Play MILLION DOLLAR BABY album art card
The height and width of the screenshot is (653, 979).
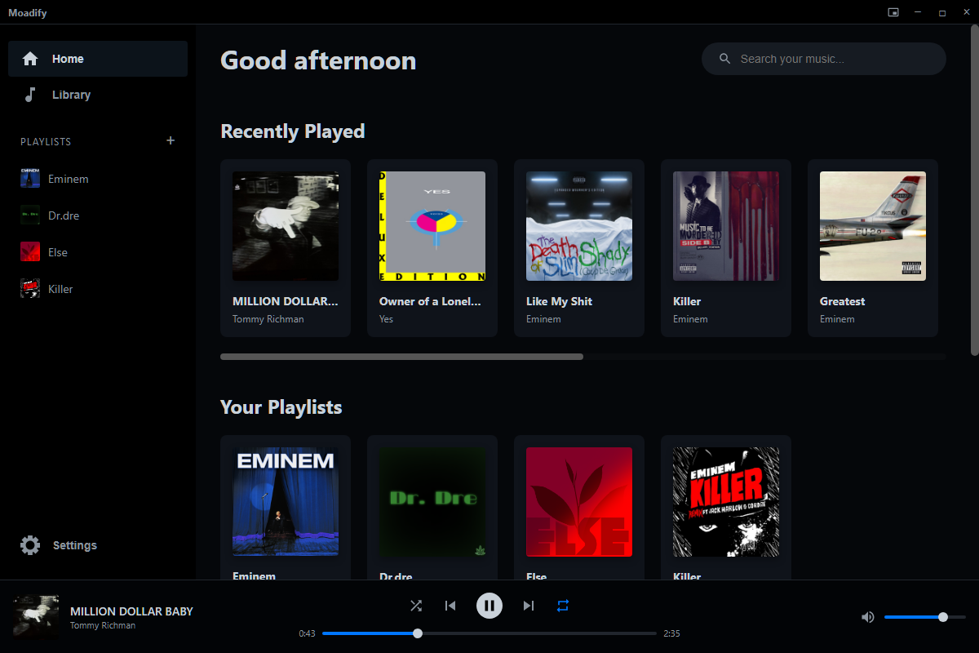tap(286, 226)
